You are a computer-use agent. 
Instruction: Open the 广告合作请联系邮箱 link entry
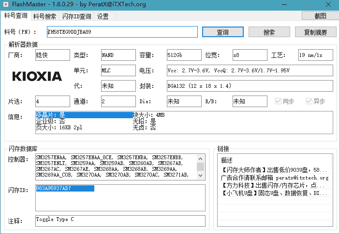(x=274, y=178)
